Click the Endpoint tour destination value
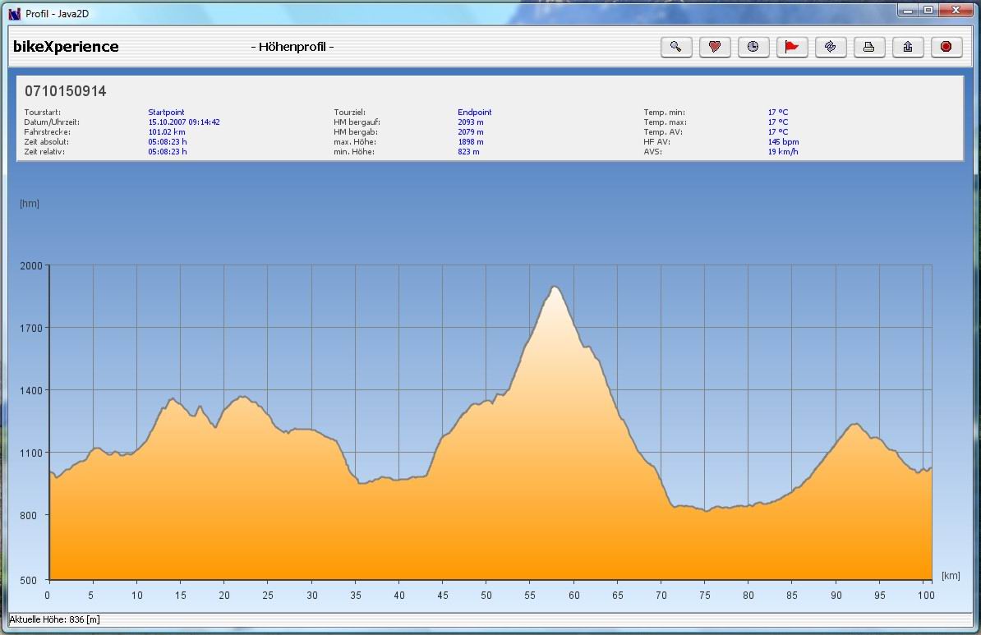 (x=474, y=113)
